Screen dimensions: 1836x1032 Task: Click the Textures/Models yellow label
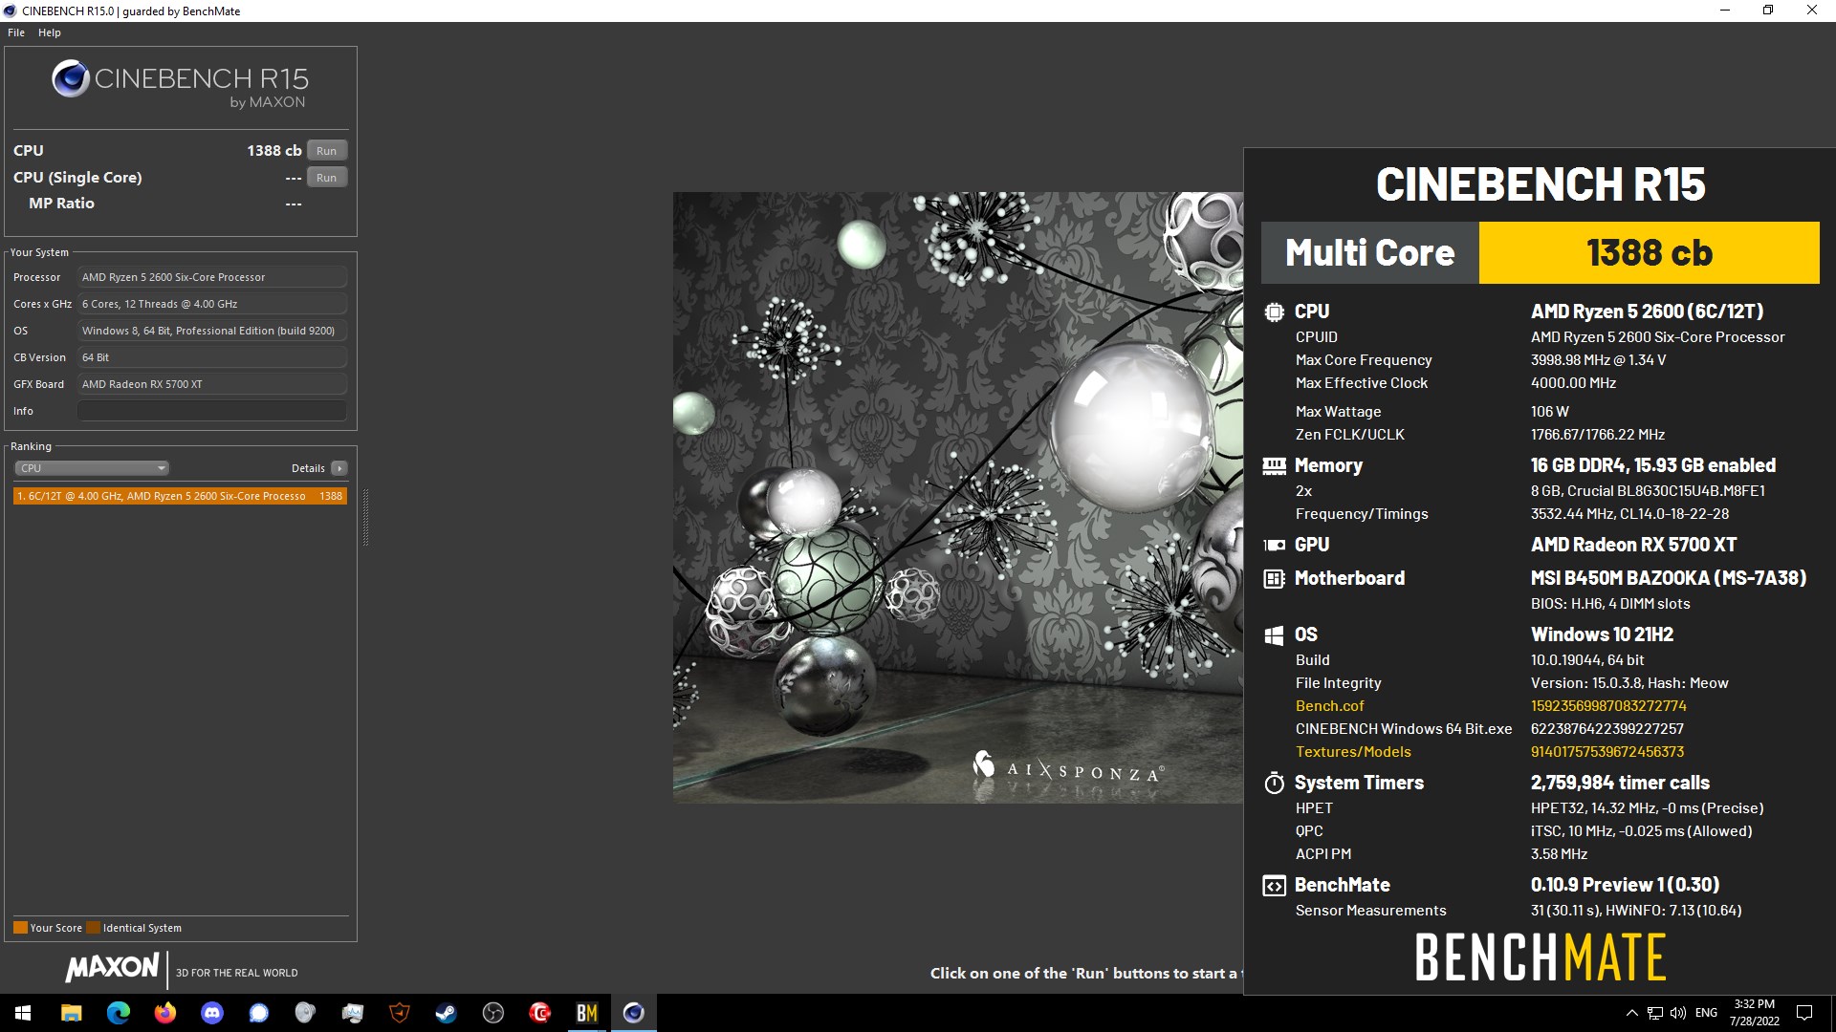1353,752
